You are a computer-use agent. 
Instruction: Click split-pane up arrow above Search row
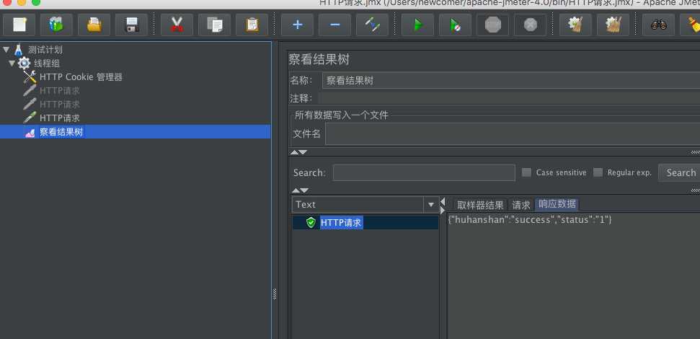[x=295, y=152]
